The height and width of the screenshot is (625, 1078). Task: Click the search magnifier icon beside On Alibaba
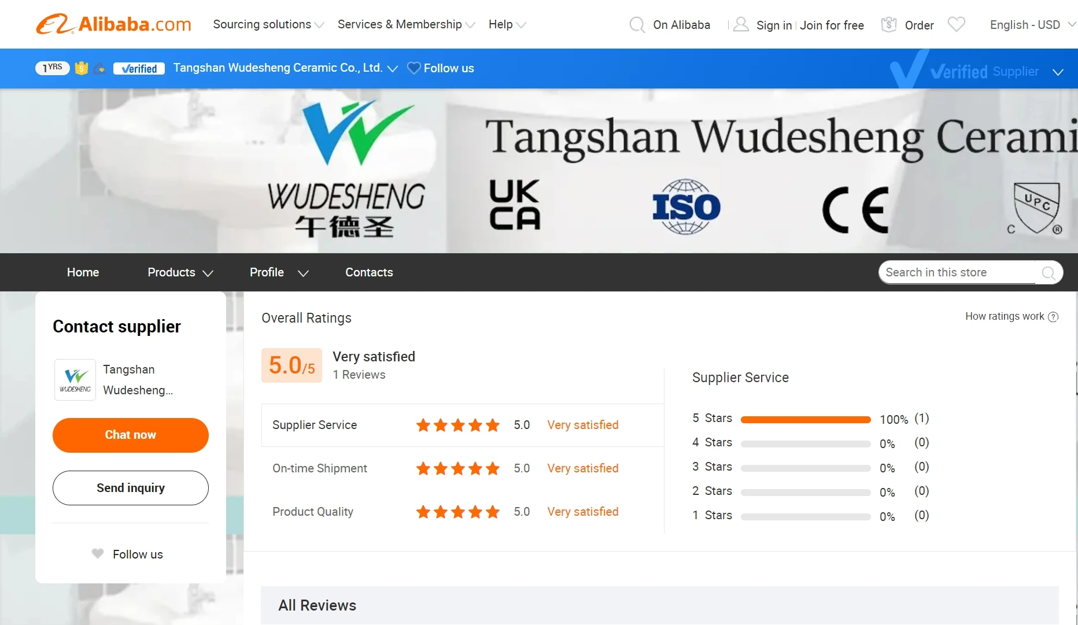pos(637,25)
